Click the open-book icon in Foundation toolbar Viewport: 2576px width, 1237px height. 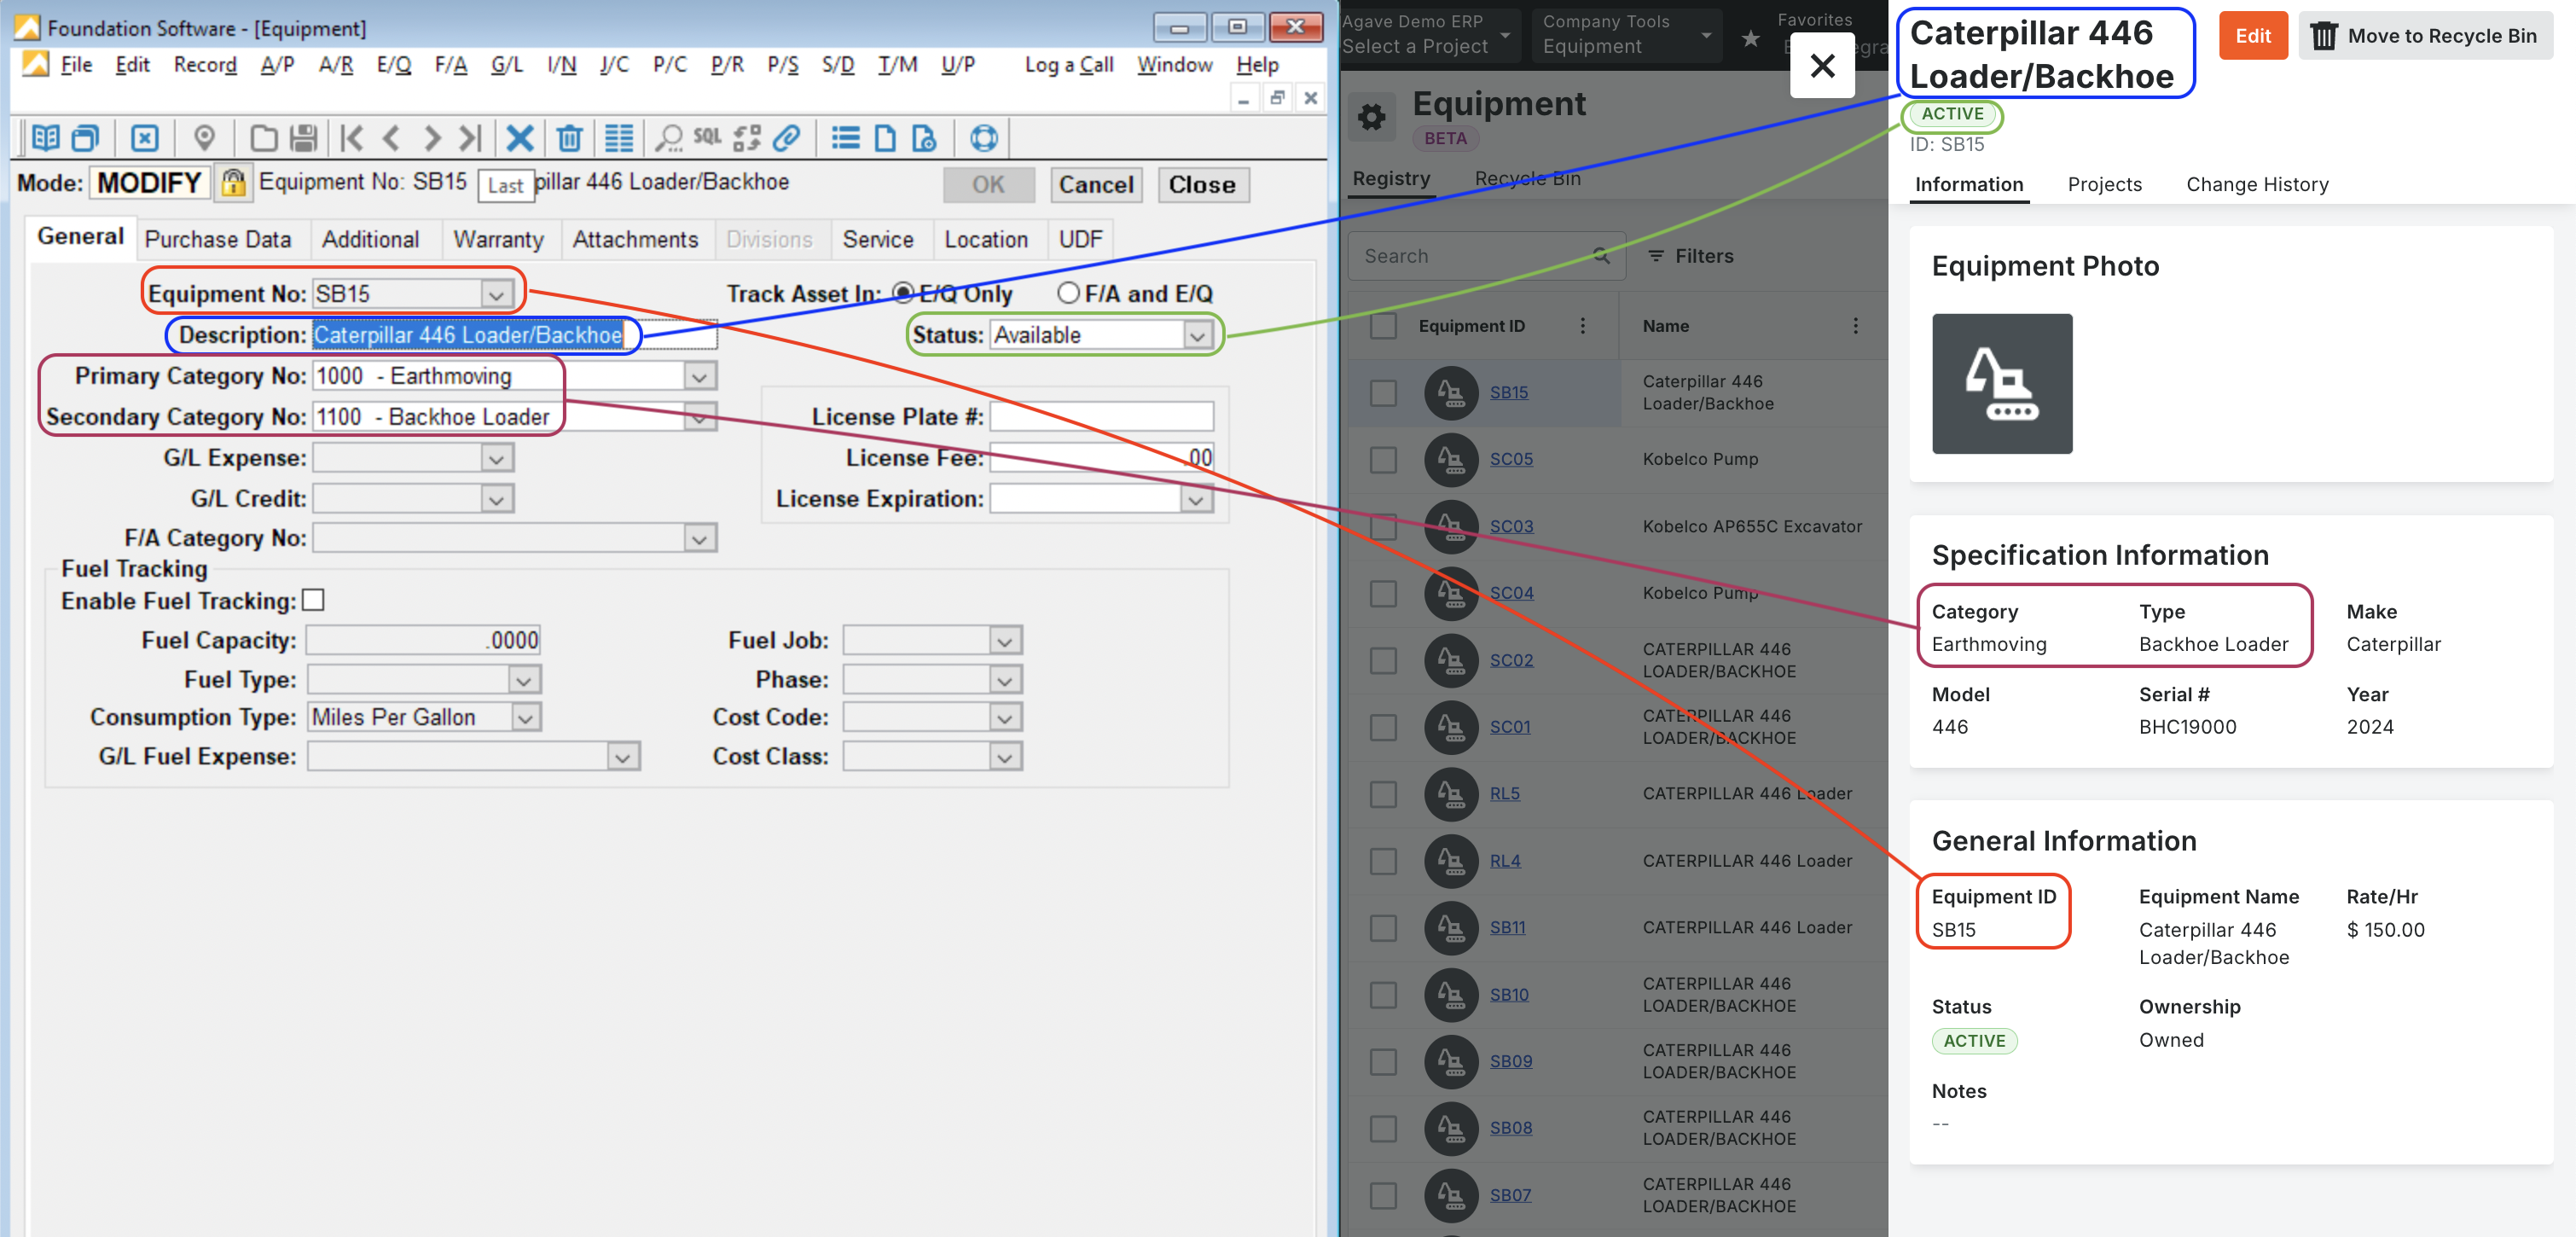[46, 138]
